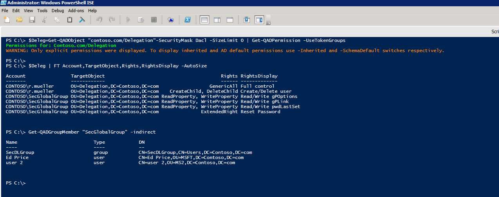Screen dimensions: 499x197
Task: Run selection with the toolbar icon
Action: pyautogui.click(x=141, y=20)
